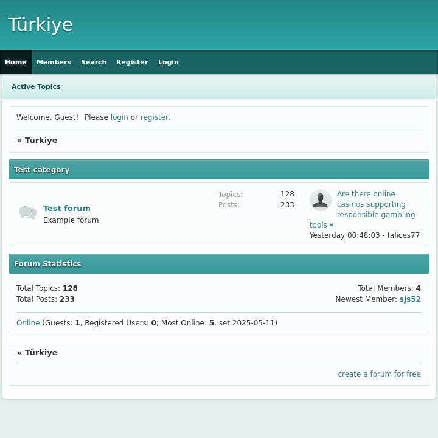Click the » arrow after the word tools
438x438 pixels.
point(332,224)
